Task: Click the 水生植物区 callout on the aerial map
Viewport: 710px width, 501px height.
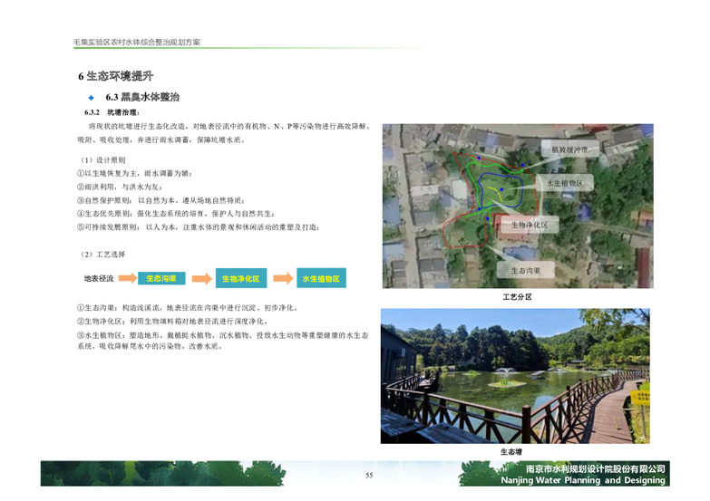Action: (x=564, y=183)
